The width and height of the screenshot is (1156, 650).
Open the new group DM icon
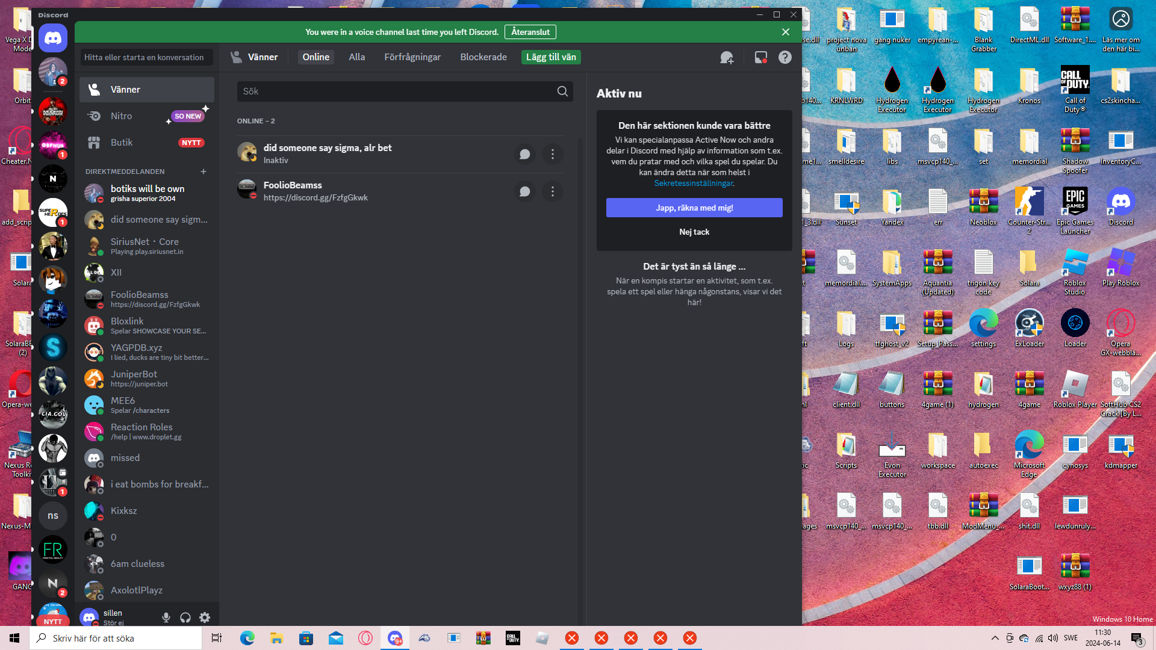[727, 57]
